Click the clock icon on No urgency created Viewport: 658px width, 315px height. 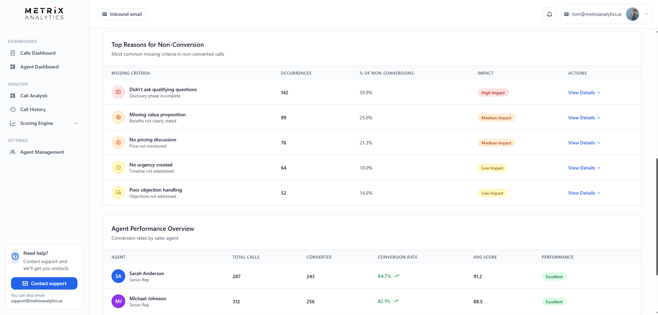tap(118, 167)
